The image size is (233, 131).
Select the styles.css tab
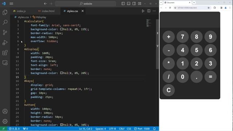[x=72, y=11]
